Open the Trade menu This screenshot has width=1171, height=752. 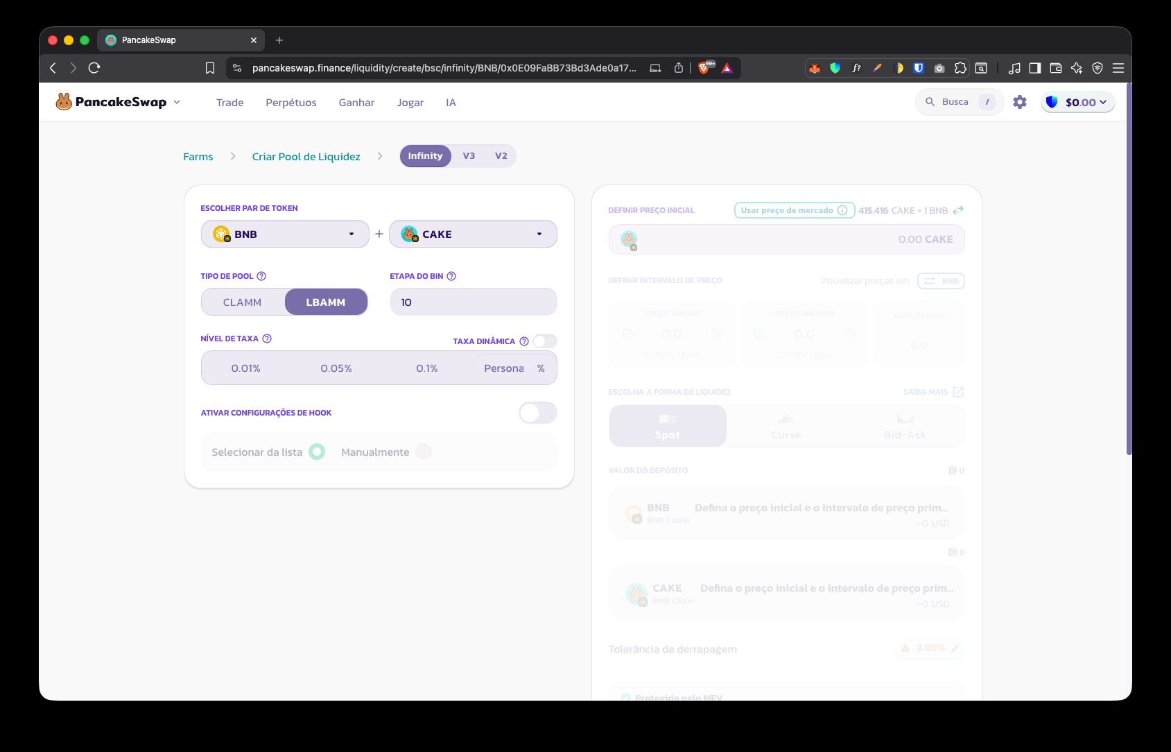230,103
